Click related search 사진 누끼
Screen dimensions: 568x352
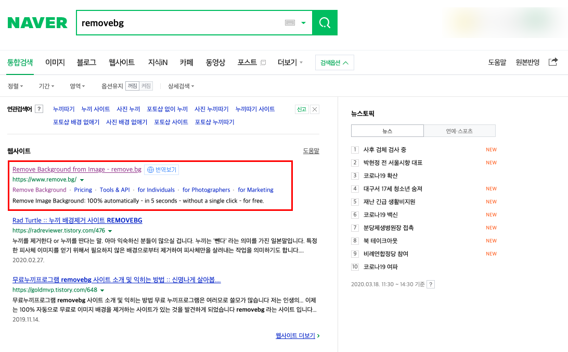(x=128, y=109)
